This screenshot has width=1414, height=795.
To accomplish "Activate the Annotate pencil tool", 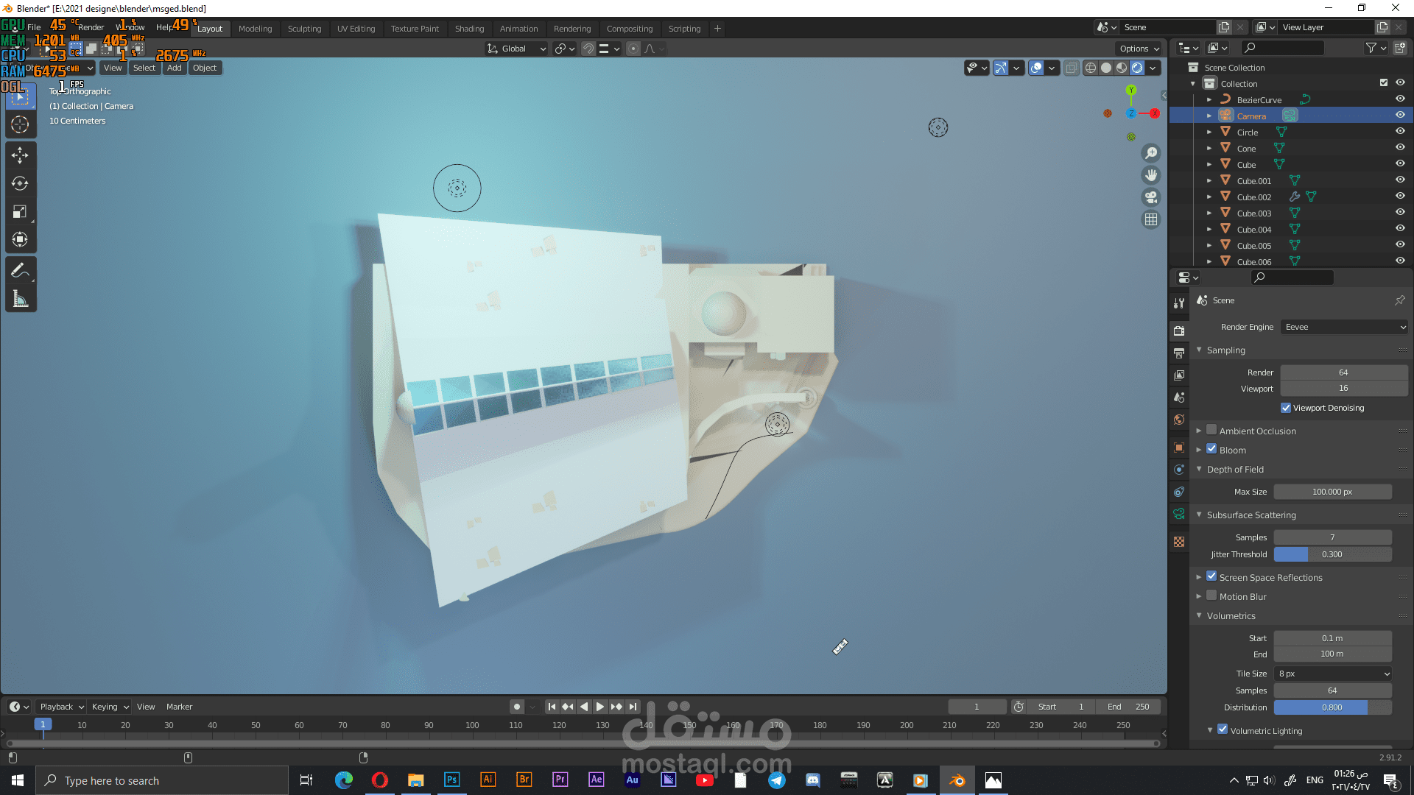I will pyautogui.click(x=20, y=270).
